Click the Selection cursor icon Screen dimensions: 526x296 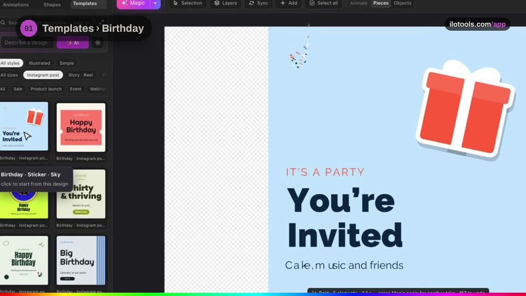pos(175,3)
